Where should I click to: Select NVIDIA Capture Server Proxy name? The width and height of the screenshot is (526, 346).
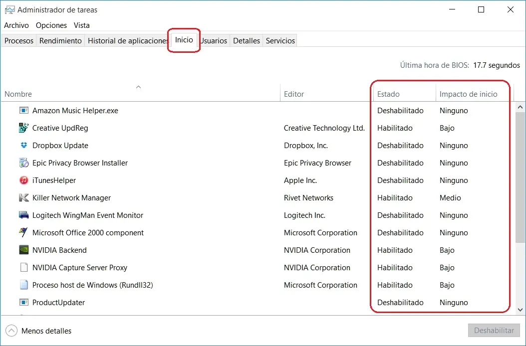tap(79, 268)
